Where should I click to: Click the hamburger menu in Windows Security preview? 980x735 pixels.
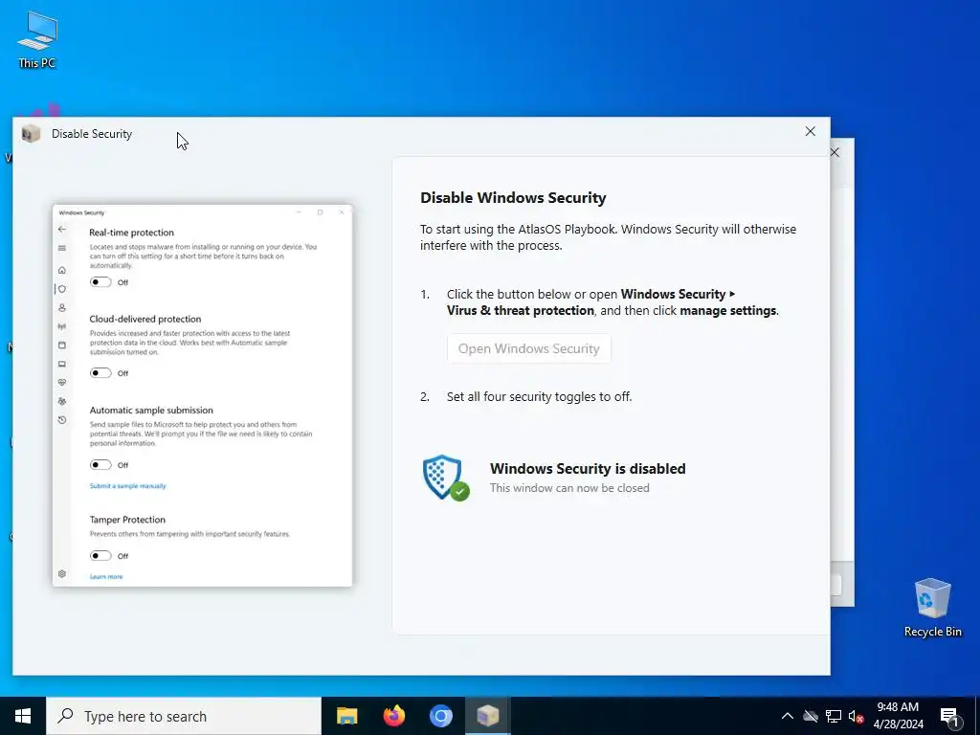tap(62, 248)
